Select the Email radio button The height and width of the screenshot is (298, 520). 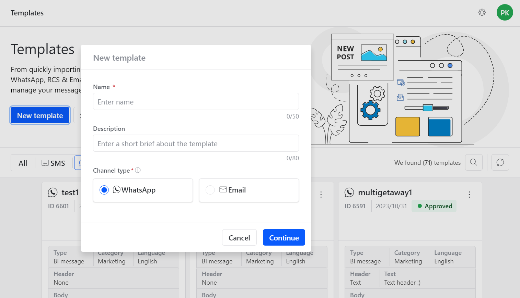coord(210,190)
